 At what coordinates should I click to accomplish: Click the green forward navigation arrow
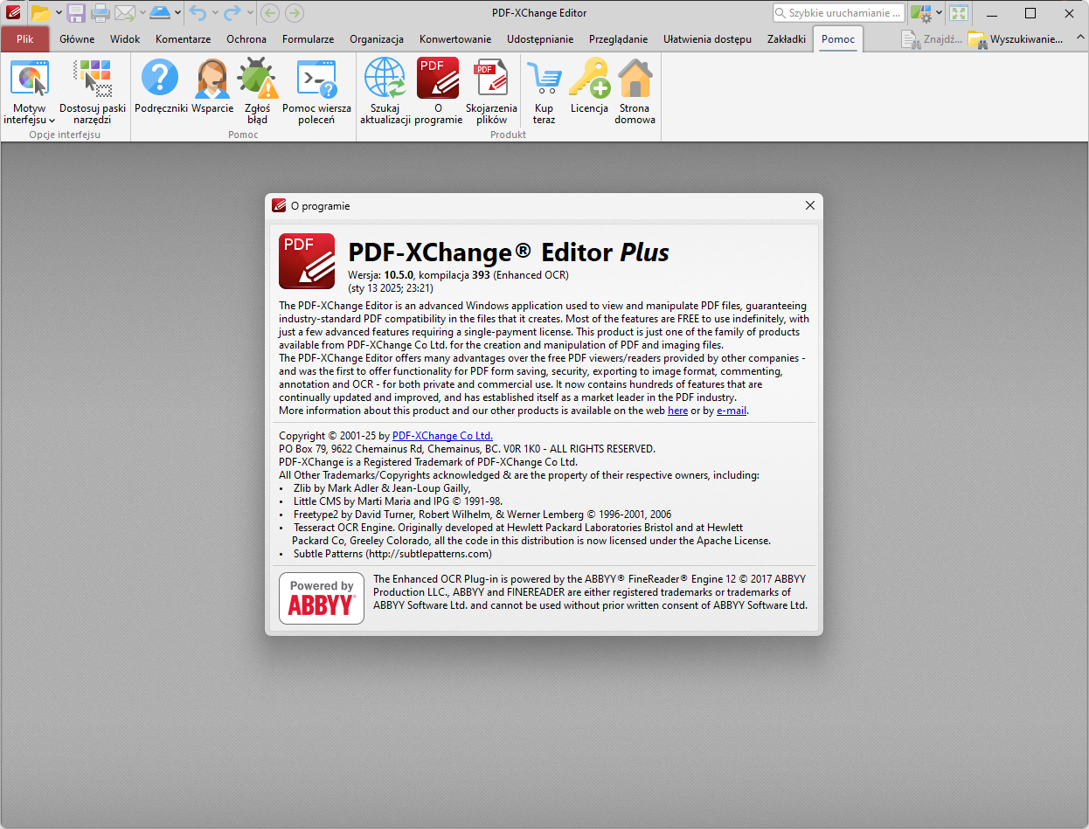(295, 13)
